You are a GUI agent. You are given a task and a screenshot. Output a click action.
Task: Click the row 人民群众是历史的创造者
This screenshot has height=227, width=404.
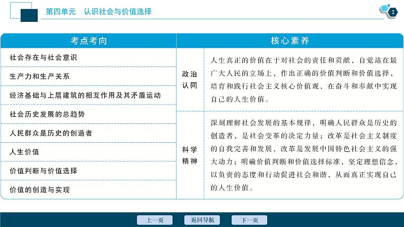click(x=89, y=133)
